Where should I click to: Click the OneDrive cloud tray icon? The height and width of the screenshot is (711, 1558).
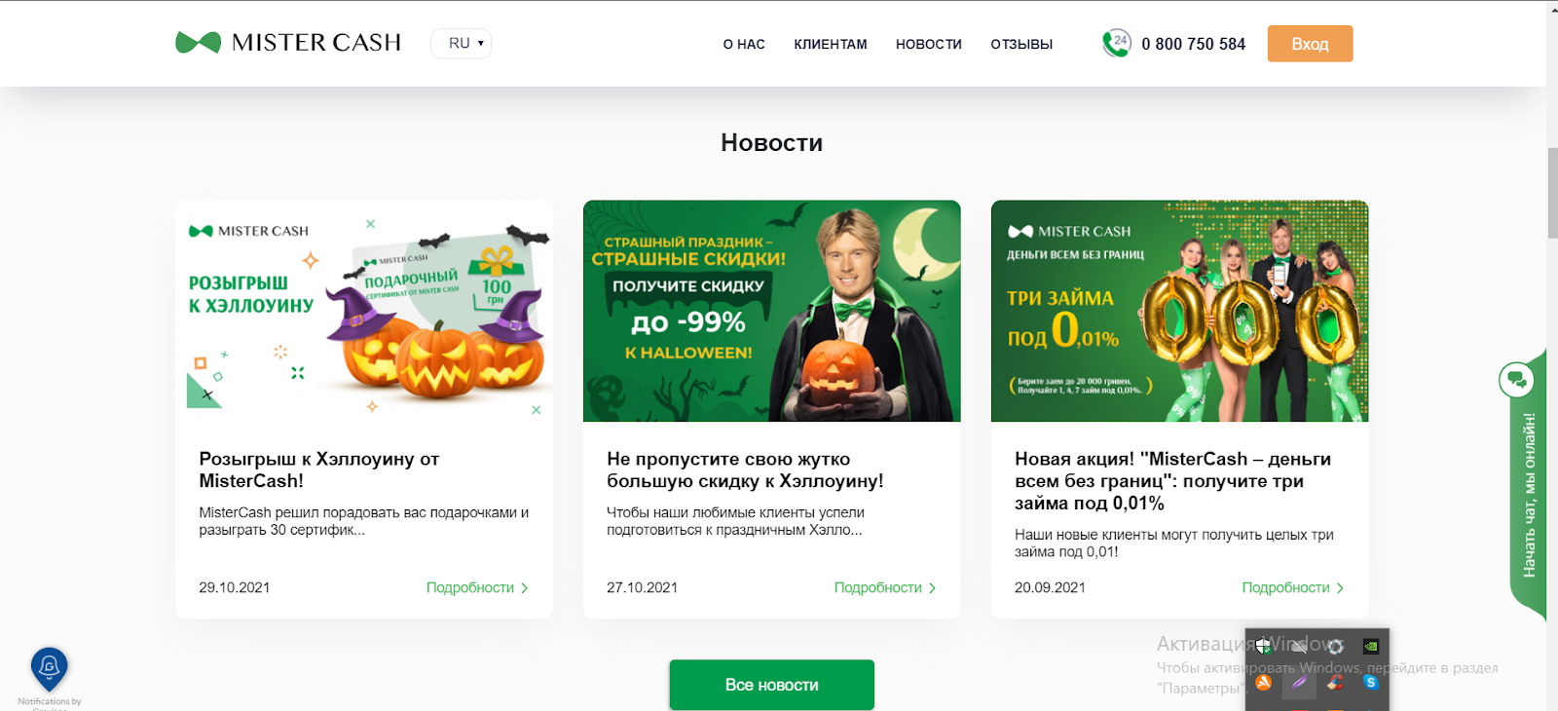point(1299,646)
